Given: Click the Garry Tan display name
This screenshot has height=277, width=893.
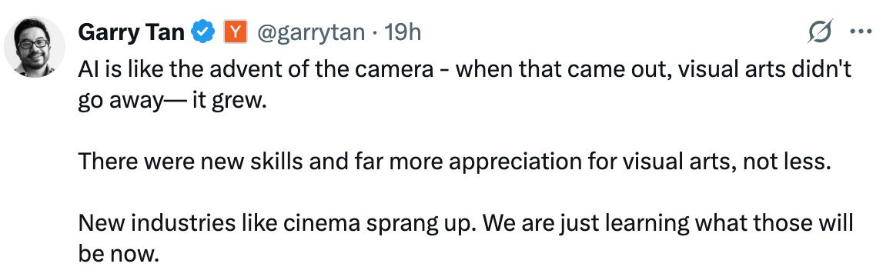Looking at the screenshot, I should coord(131,33).
